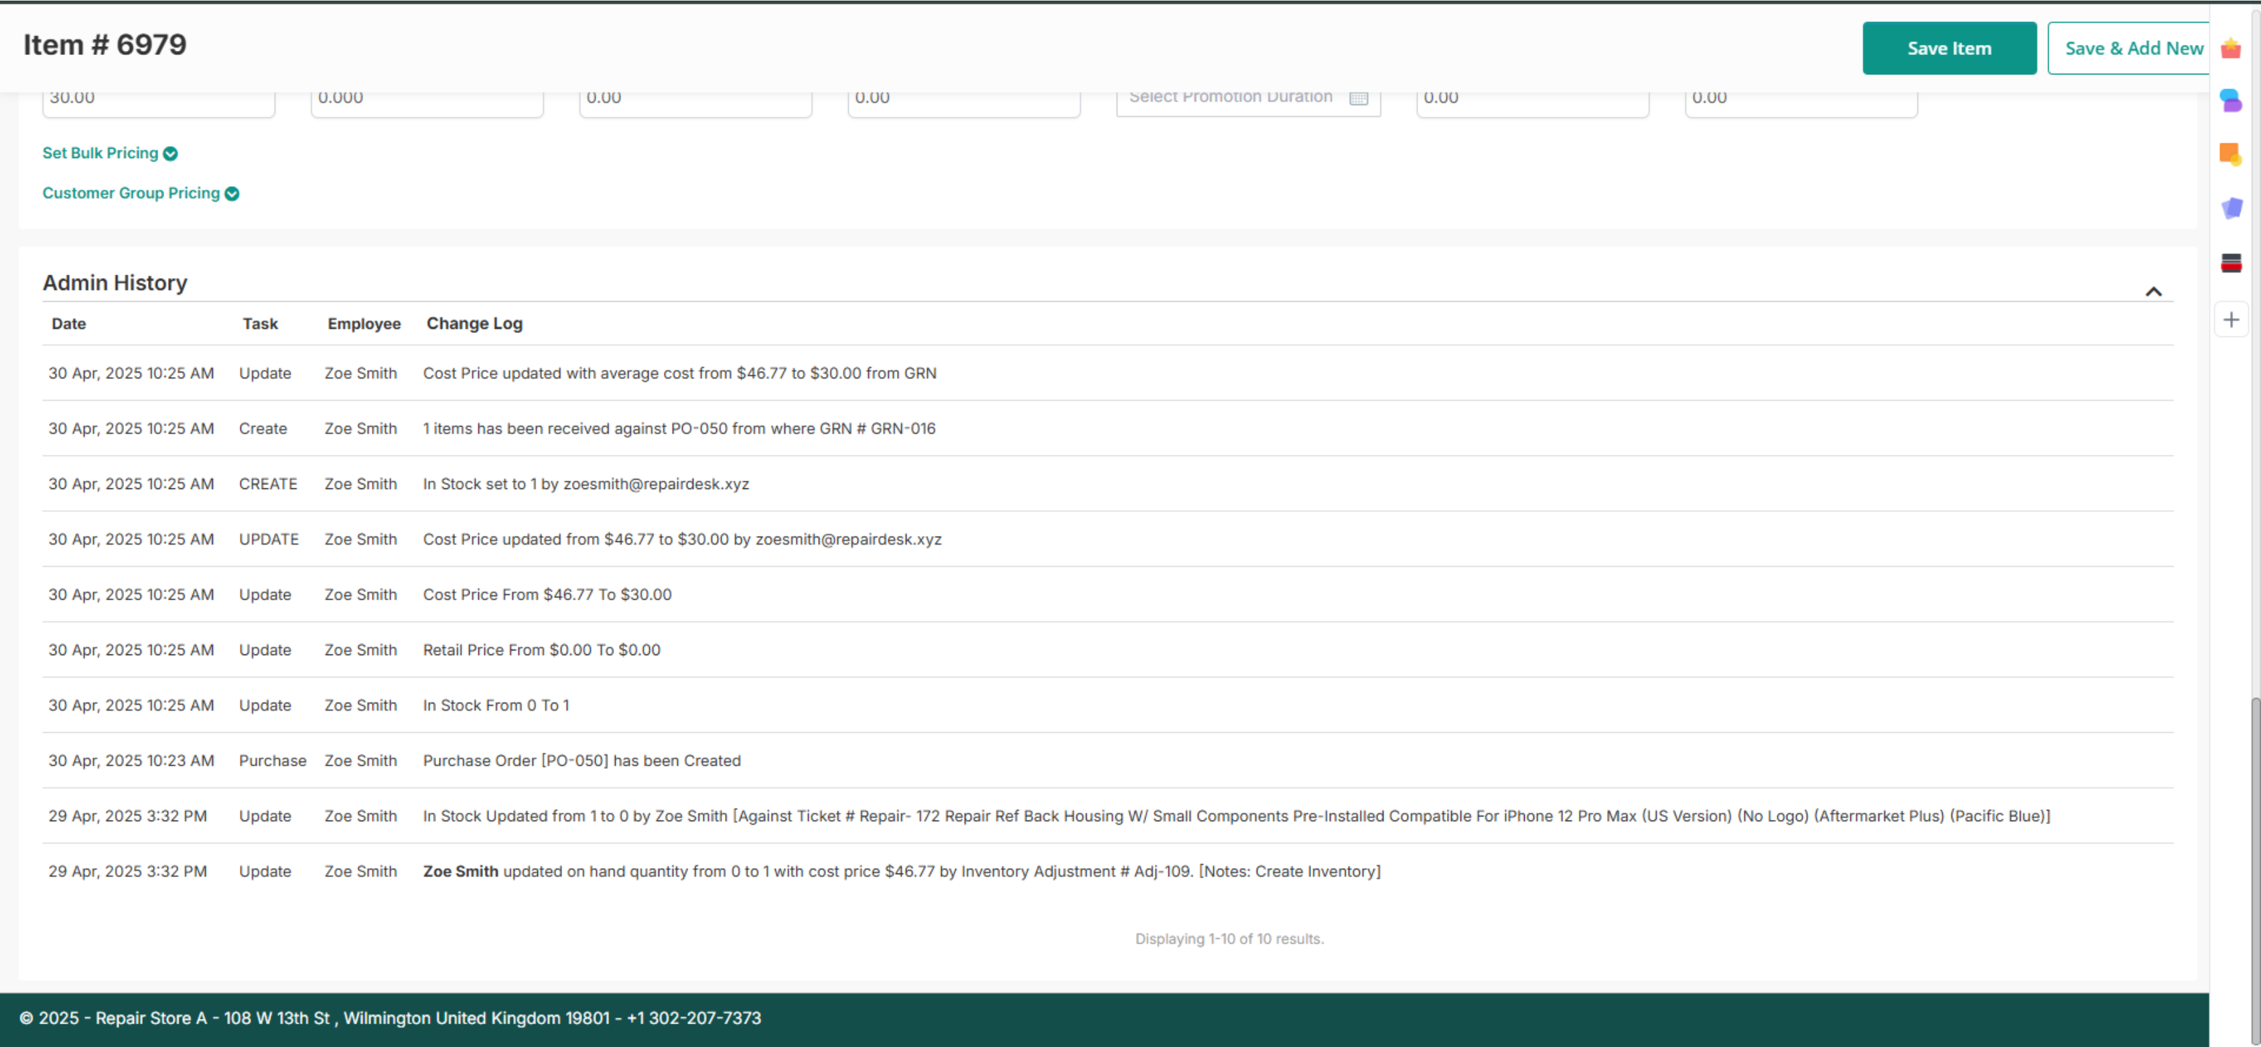The height and width of the screenshot is (1047, 2261).
Task: Click Zoe Smith in the Purchase Order row
Action: pyautogui.click(x=360, y=760)
